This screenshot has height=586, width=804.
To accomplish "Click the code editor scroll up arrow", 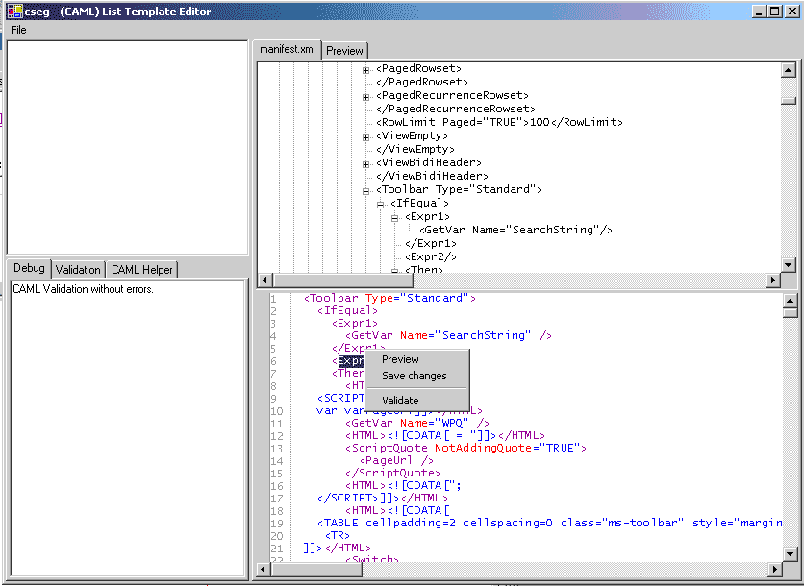I will click(x=791, y=301).
